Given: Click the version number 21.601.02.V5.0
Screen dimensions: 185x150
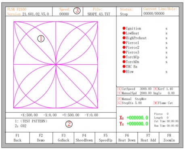Looking at the screenshot, I should coord(36,14).
